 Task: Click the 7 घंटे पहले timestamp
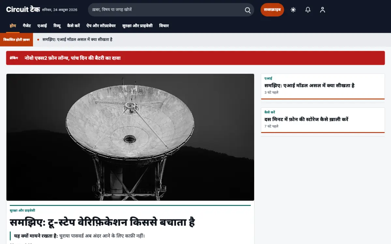click(271, 126)
